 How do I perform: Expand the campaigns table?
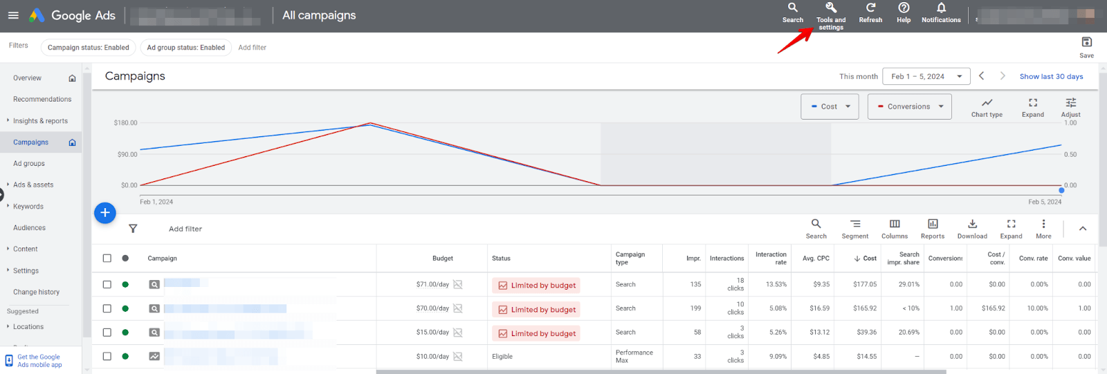(1011, 229)
